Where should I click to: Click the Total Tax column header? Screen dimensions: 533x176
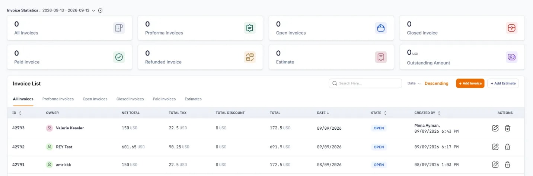177,113
